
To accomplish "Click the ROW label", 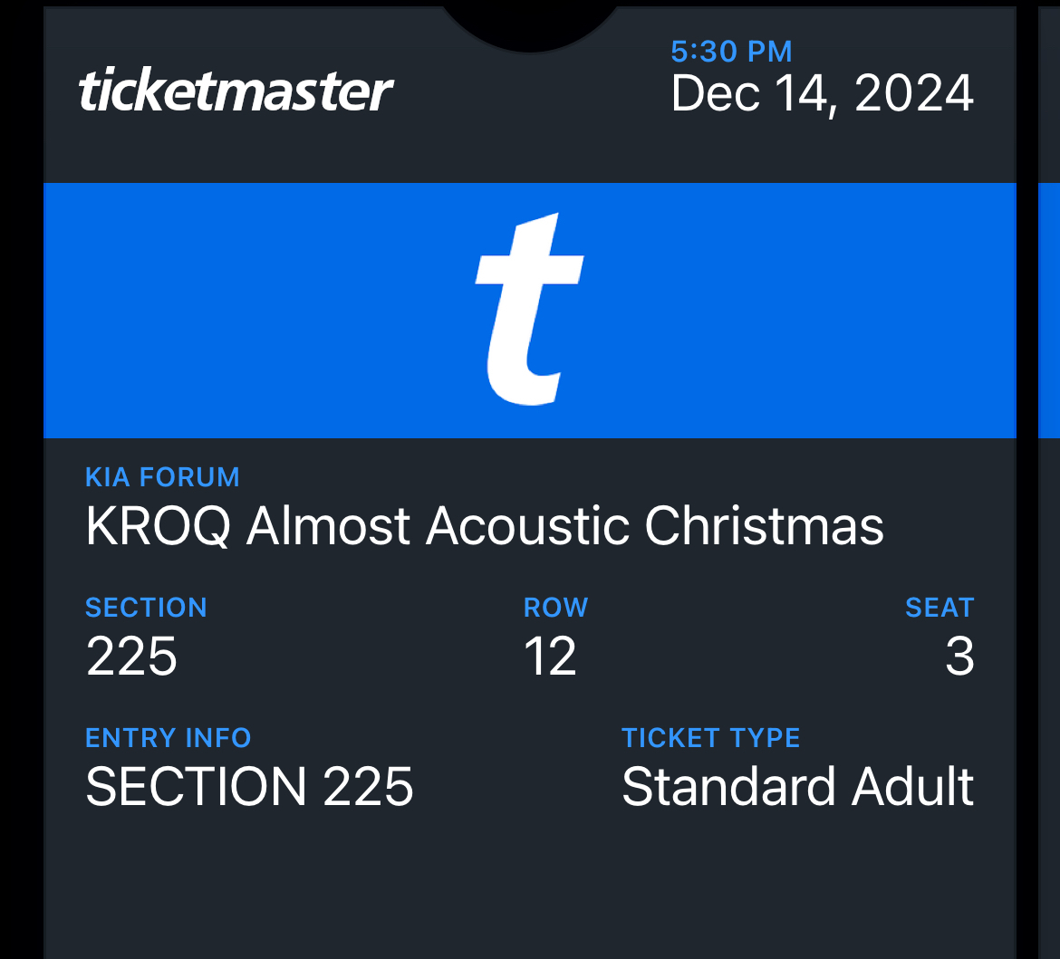I will (555, 608).
